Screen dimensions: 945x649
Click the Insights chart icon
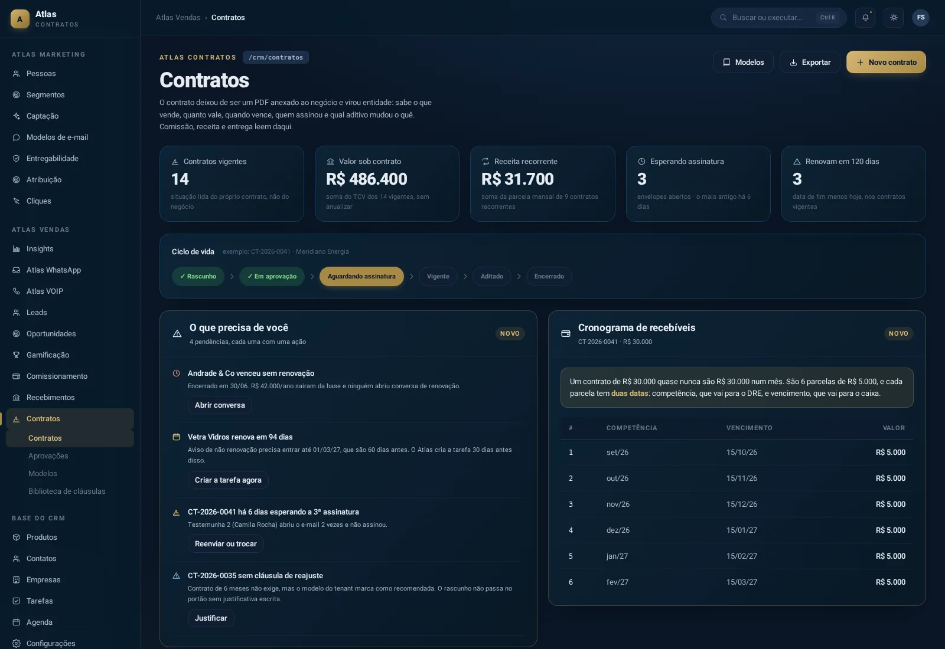tap(17, 249)
